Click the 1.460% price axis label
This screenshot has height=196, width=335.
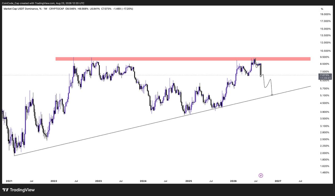(325, 173)
